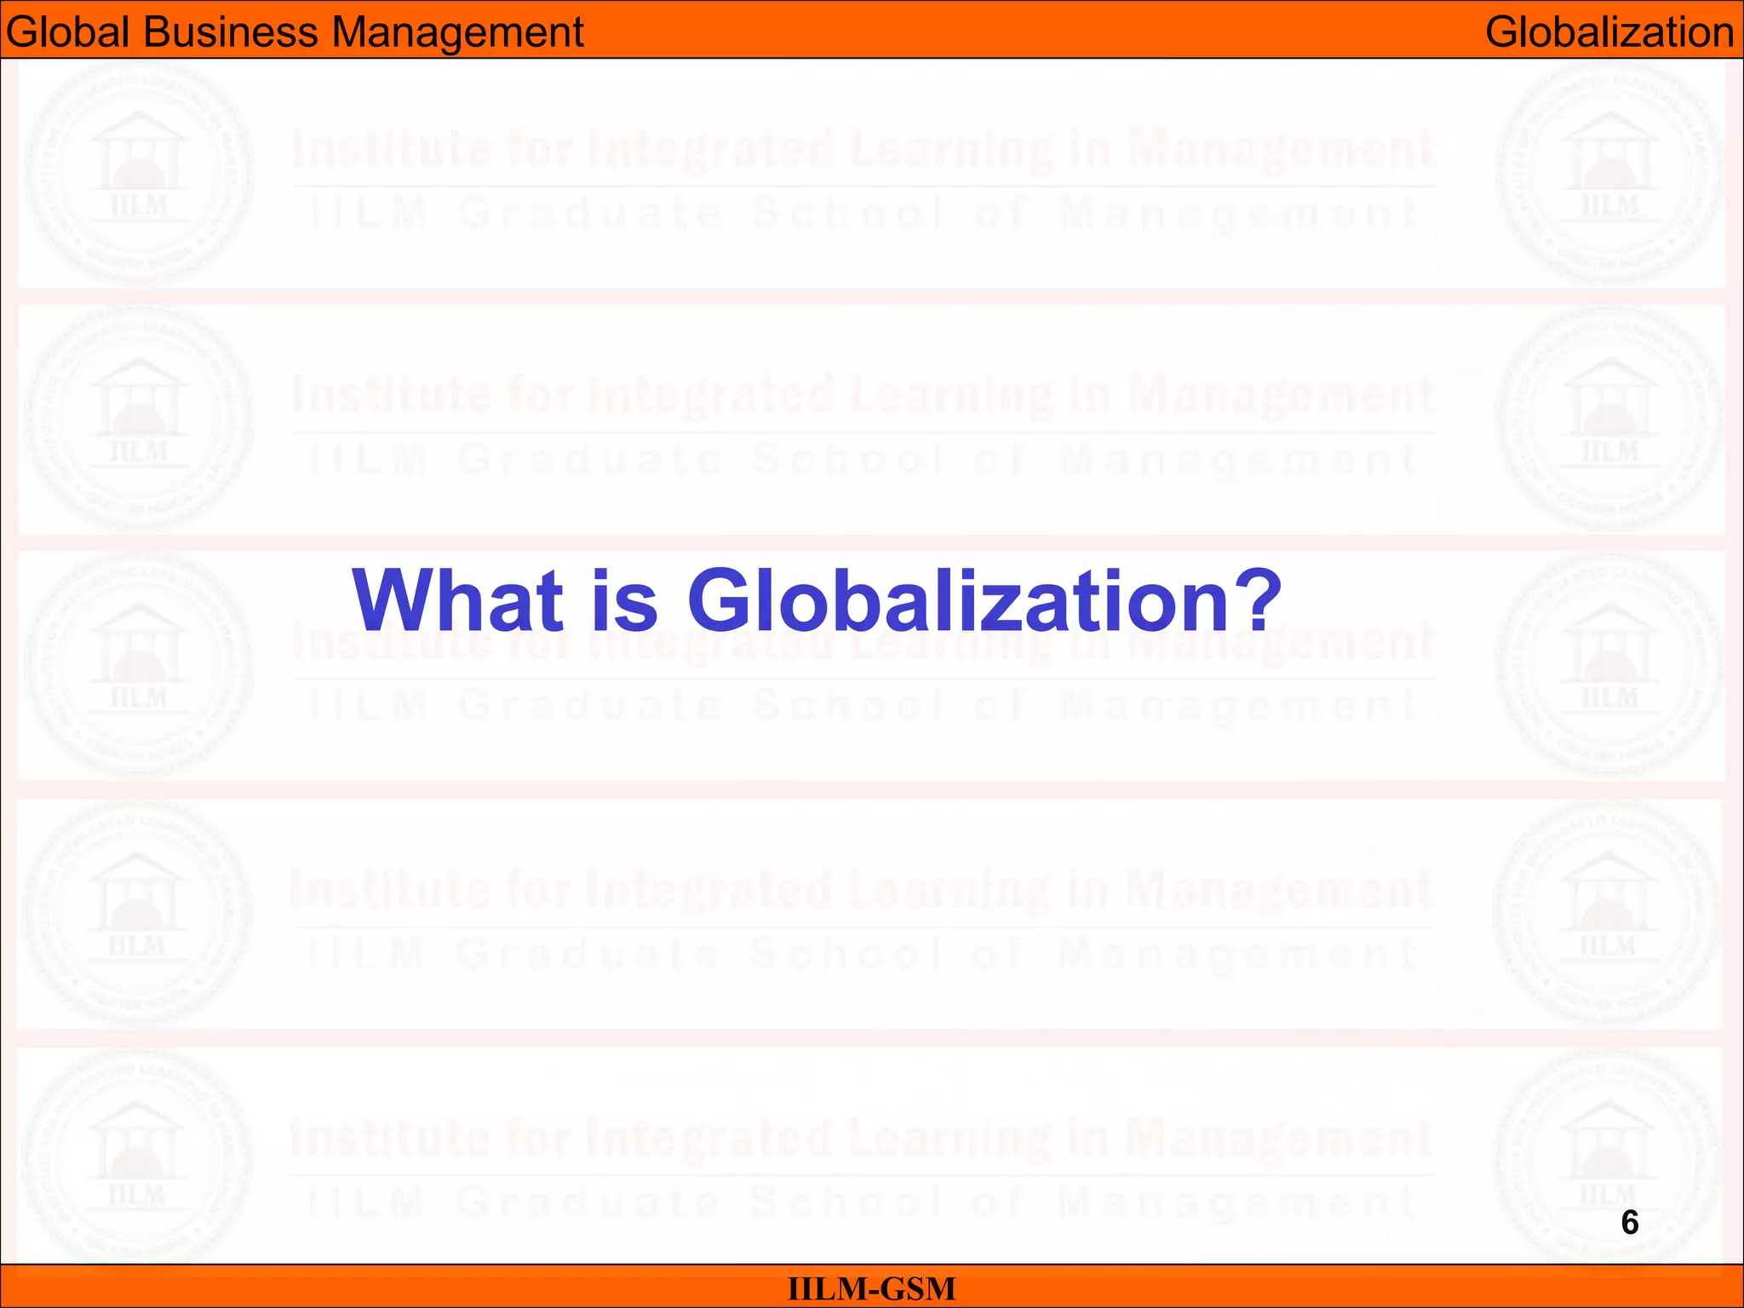This screenshot has width=1744, height=1308.
Task: Select the 'Global Business Management' header text
Action: click(295, 32)
